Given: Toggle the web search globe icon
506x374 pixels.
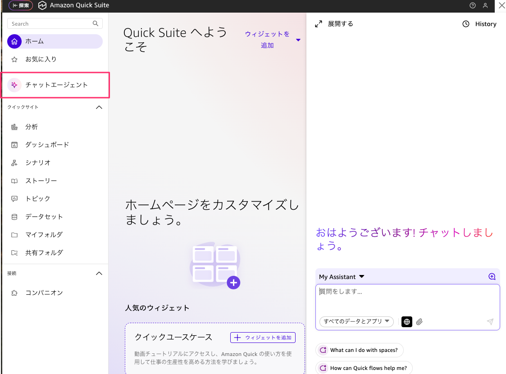Looking at the screenshot, I should pyautogui.click(x=407, y=322).
